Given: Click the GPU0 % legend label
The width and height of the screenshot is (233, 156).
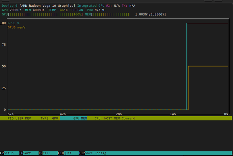Looking at the screenshot, I should point(14,23).
